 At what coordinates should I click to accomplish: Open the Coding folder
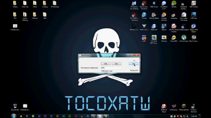pyautogui.click(x=45, y=4)
